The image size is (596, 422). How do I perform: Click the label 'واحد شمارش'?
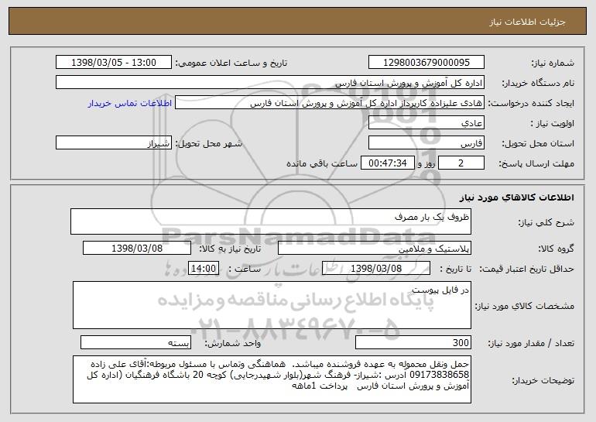(233, 343)
